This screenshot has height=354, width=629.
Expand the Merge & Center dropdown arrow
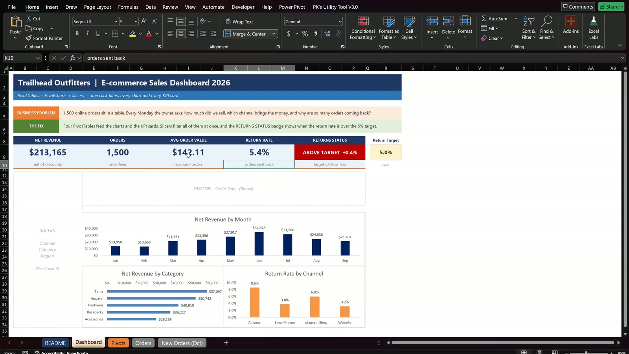(x=274, y=34)
